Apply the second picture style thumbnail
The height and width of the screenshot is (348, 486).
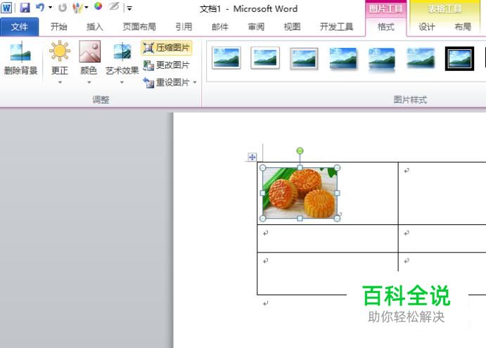[x=265, y=58]
